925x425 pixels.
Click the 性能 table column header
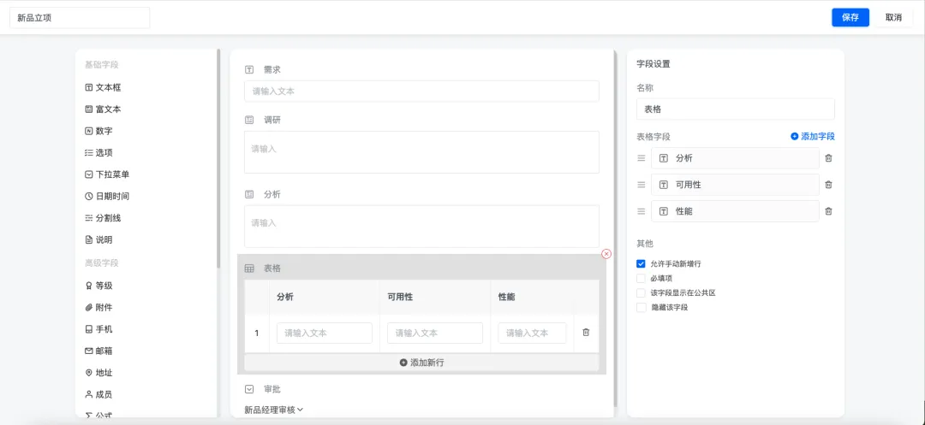pyautogui.click(x=507, y=298)
